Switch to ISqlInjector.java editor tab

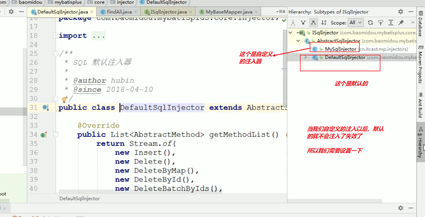tap(168, 12)
